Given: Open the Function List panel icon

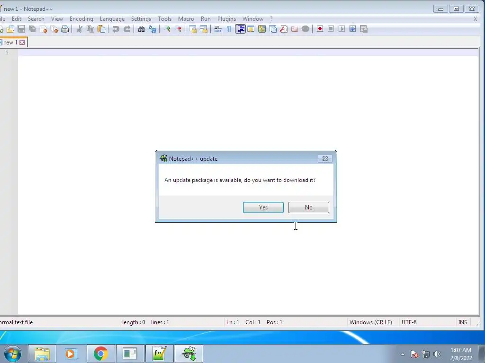Looking at the screenshot, I should coord(284,29).
